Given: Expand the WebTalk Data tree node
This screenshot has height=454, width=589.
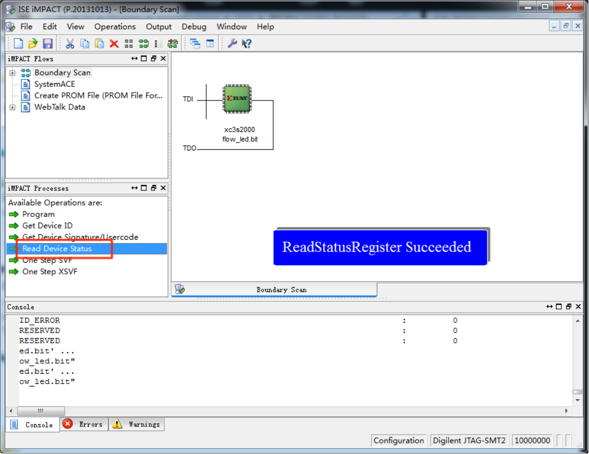Looking at the screenshot, I should [12, 107].
